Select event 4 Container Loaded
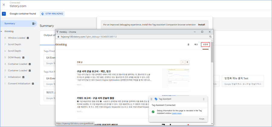 point(18,64)
